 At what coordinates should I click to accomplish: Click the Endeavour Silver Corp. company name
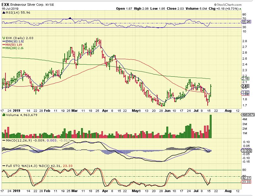pos(27,5)
